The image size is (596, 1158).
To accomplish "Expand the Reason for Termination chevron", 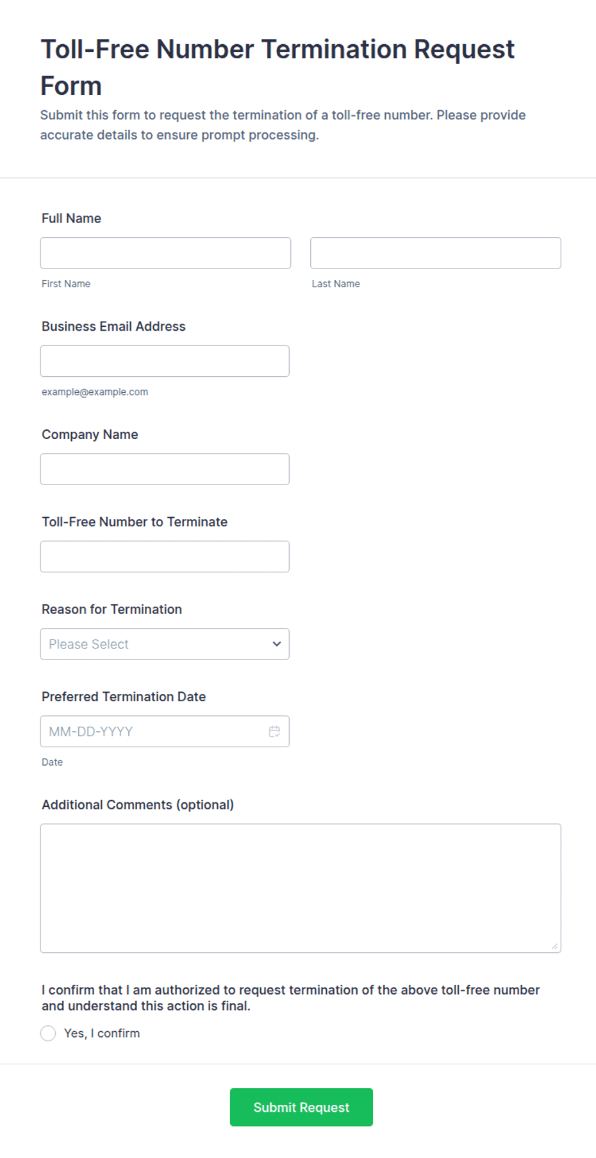I will tap(276, 644).
